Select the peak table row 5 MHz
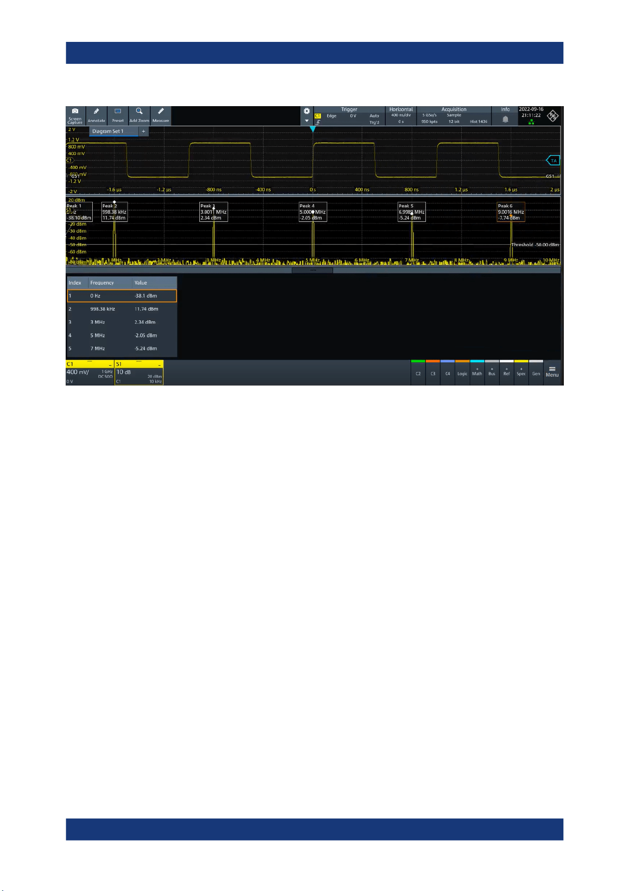The width and height of the screenshot is (630, 891). (122, 336)
